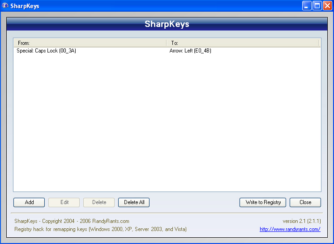Screen dimensions: 334x244
Task: Write the key mappings to Registry
Action: pos(263,202)
